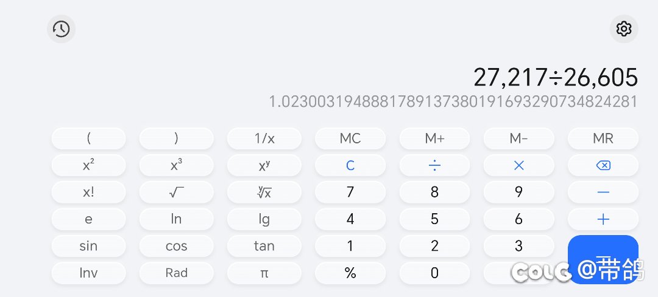658x297 pixels.
Task: Toggle Inv inverse functions
Action: [x=88, y=273]
